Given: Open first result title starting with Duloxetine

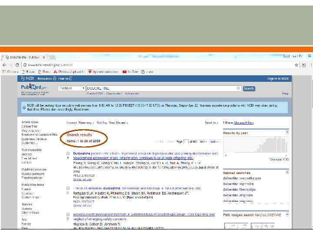Looking at the screenshot, I should pos(146,156).
